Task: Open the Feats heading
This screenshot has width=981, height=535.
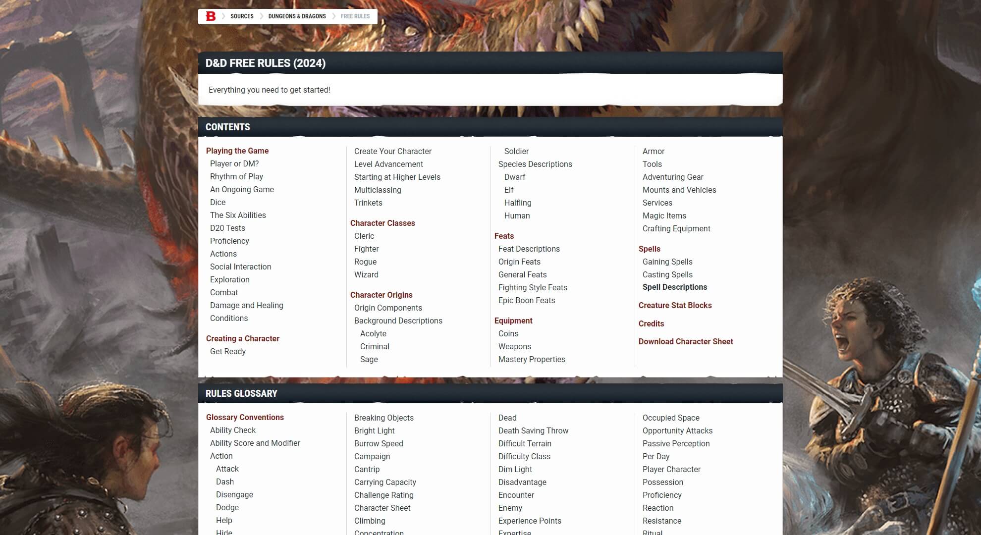Action: [504, 236]
